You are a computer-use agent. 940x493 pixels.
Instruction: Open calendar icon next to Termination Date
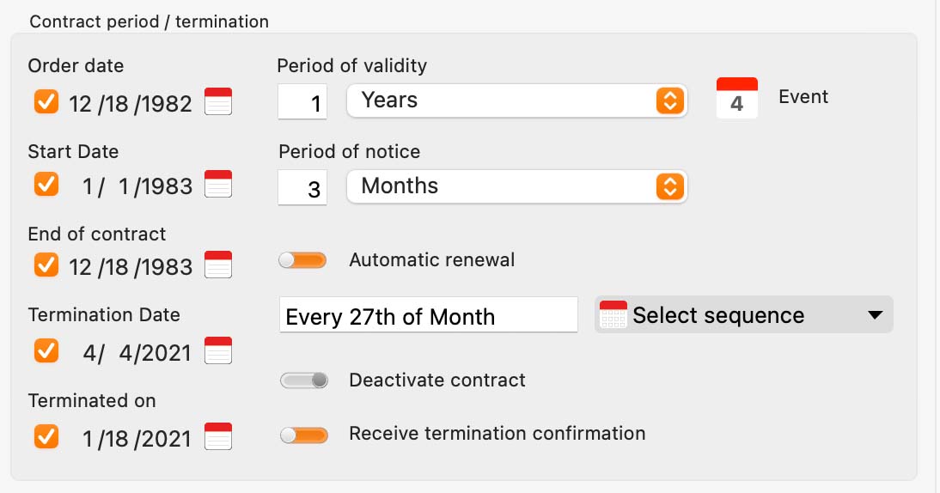218,350
